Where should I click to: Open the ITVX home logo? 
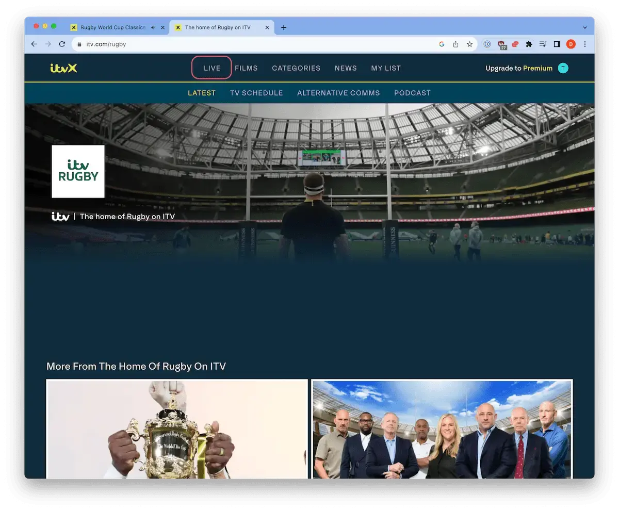tap(64, 68)
